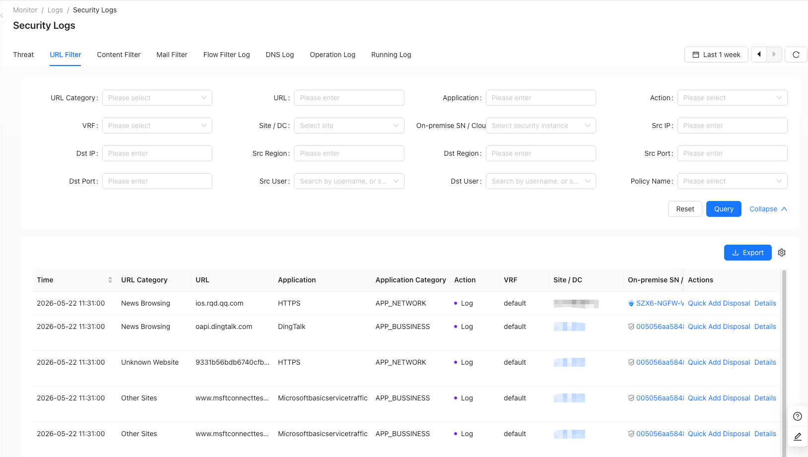This screenshot has width=808, height=457.
Task: Open the help question mark icon
Action: [x=798, y=416]
